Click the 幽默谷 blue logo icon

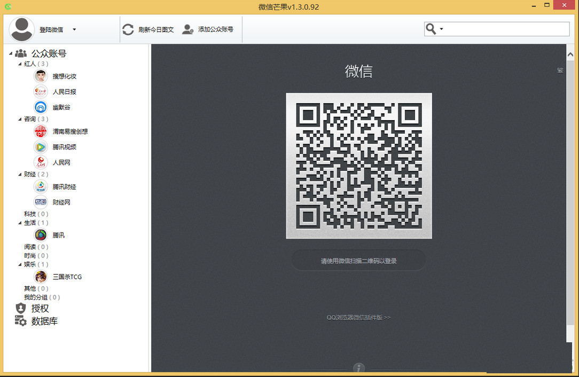point(41,107)
